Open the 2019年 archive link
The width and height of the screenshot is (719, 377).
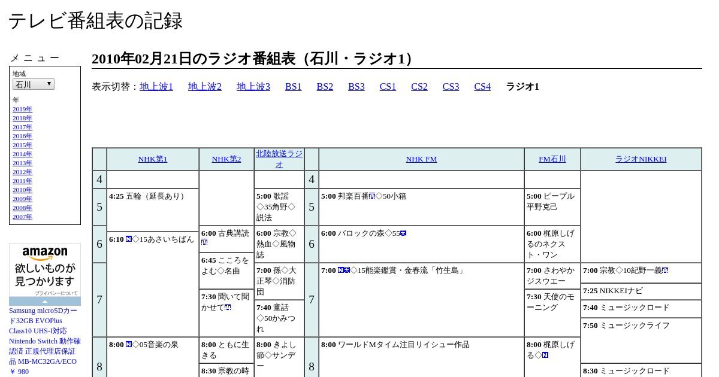pyautogui.click(x=22, y=110)
